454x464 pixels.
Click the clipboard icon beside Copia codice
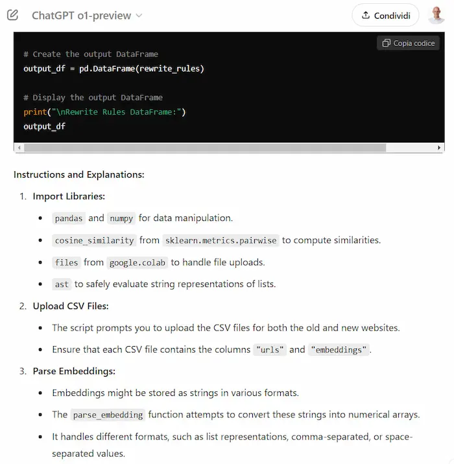click(386, 43)
